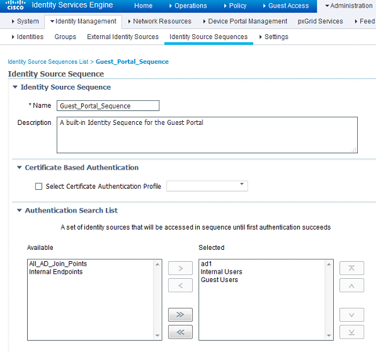
Task: Click Description field resize handle
Action: click(354, 150)
